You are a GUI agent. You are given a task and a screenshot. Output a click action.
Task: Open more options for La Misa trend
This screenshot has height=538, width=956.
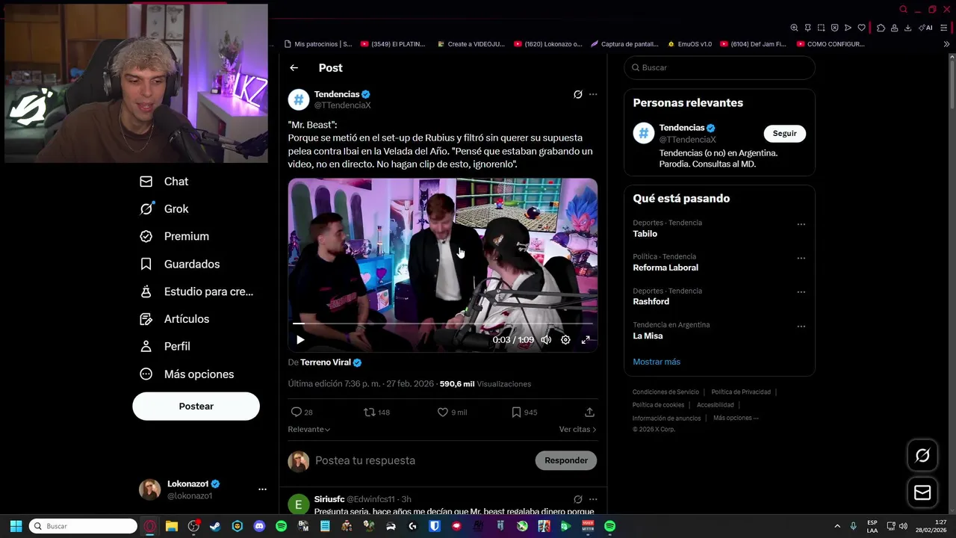tap(801, 327)
